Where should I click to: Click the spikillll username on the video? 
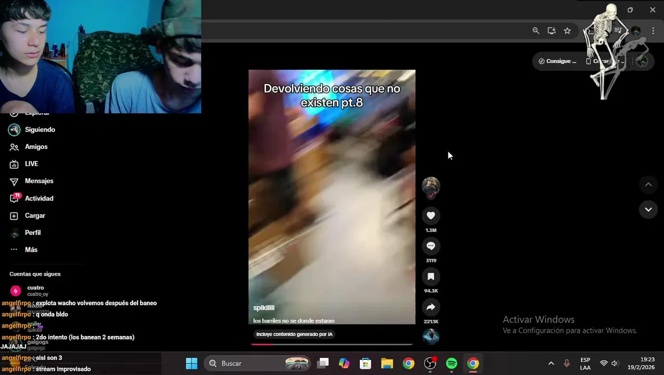click(264, 308)
